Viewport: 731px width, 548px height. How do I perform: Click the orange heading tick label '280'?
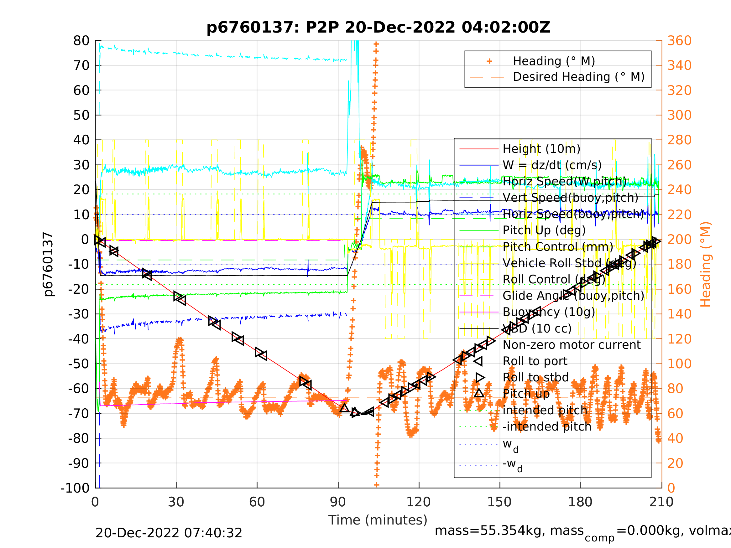click(x=679, y=140)
